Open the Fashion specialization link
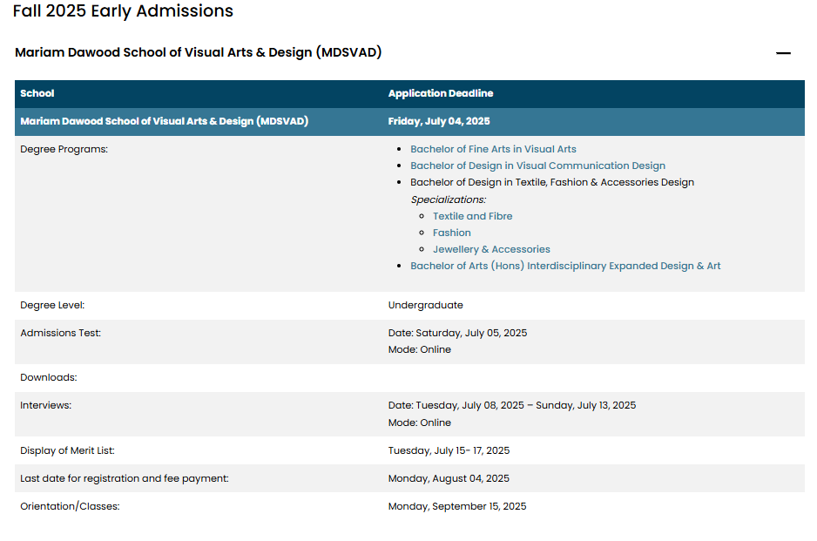The width and height of the screenshot is (817, 541). (452, 233)
